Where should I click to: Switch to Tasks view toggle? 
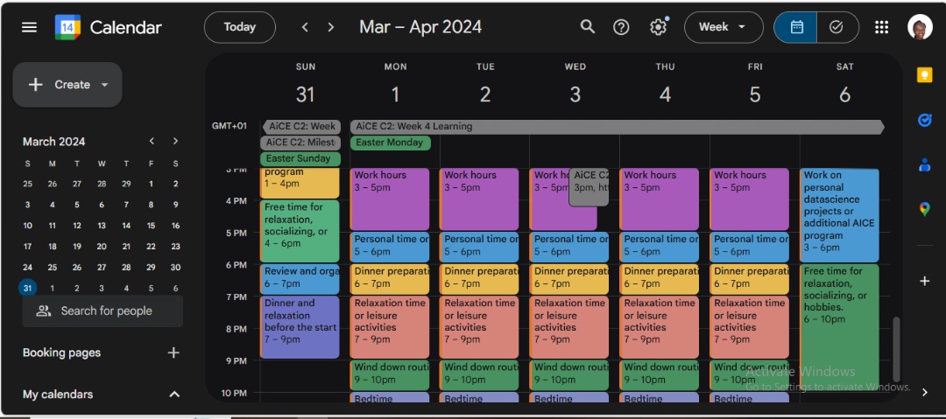[837, 27]
